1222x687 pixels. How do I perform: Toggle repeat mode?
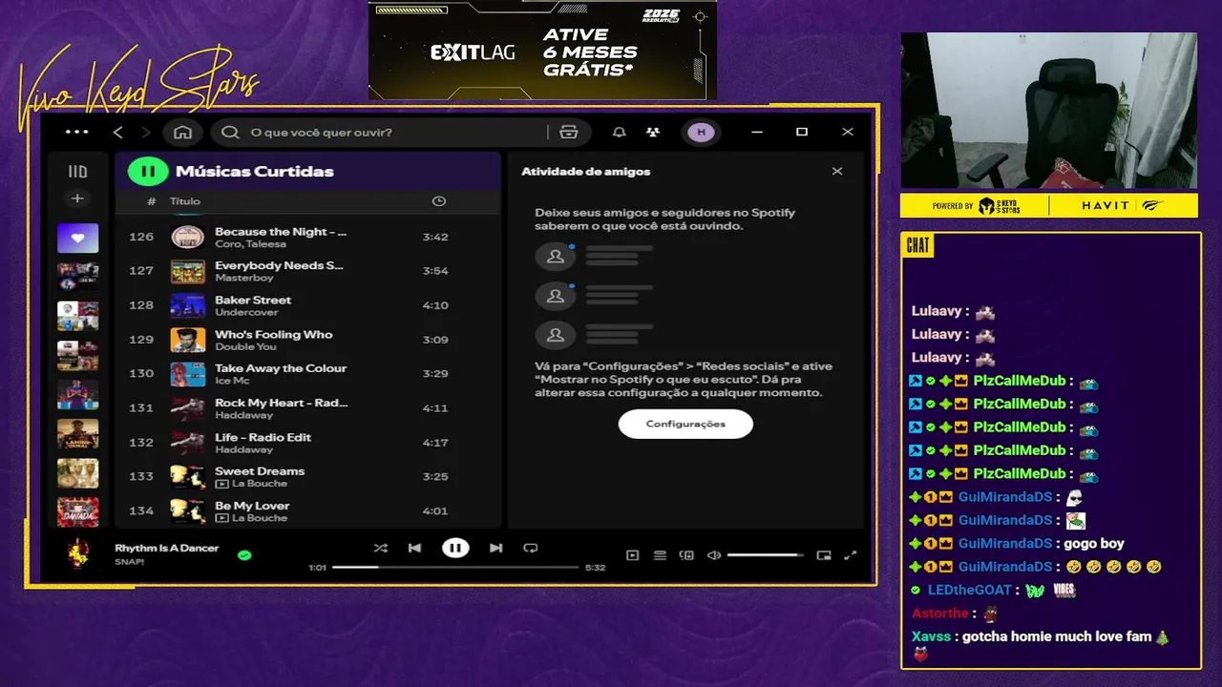[x=531, y=548]
